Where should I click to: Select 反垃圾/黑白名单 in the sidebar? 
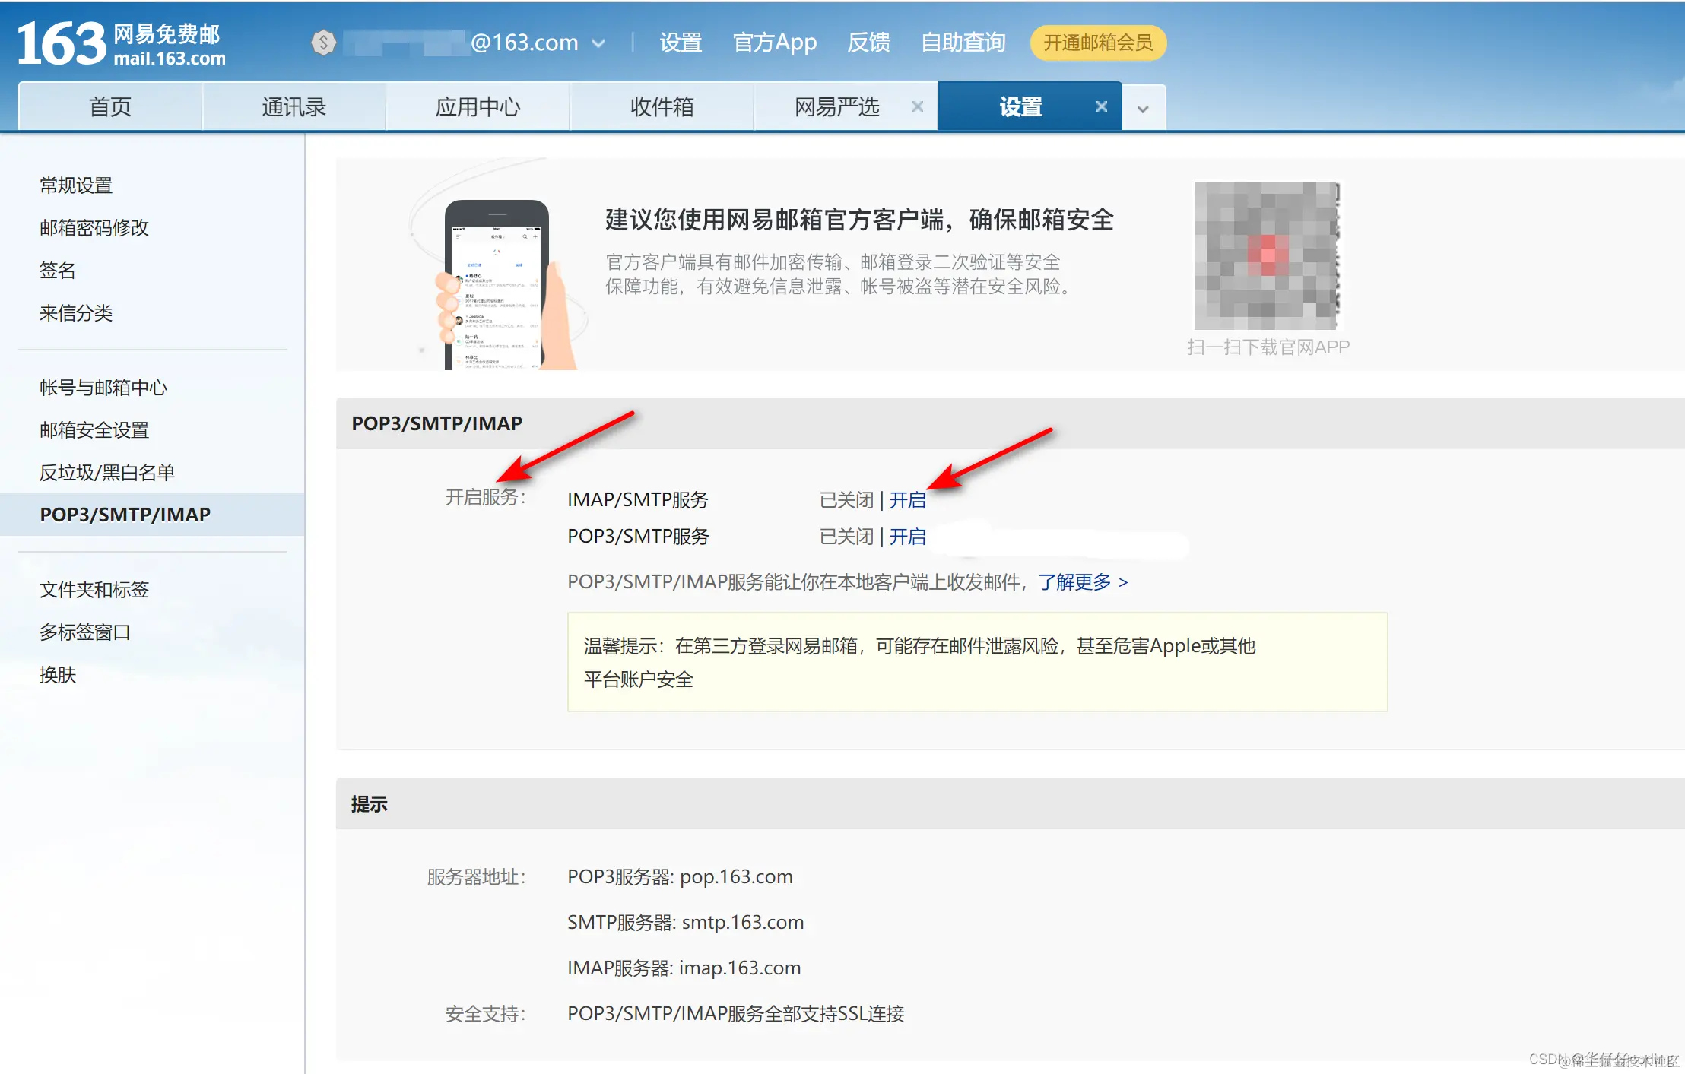(107, 473)
